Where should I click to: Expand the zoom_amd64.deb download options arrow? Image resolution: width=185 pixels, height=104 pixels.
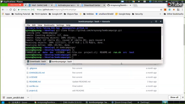coord(28,98)
